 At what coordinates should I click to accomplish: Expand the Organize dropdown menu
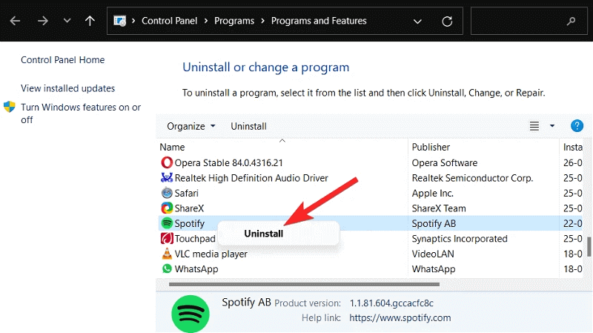[191, 126]
